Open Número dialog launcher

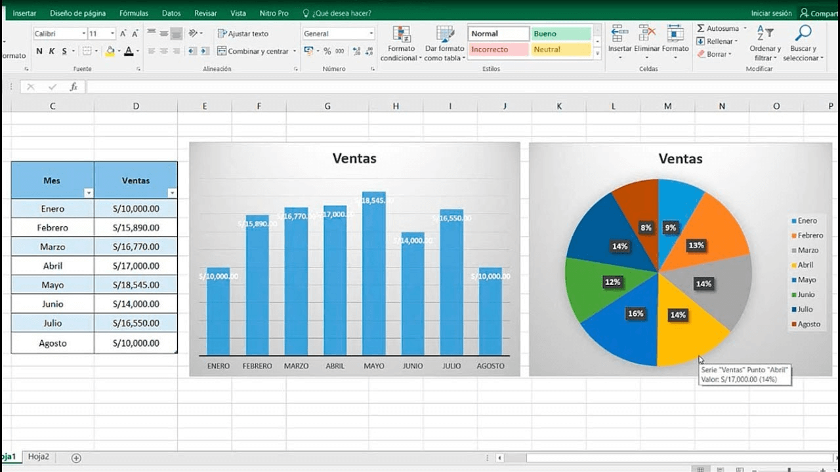click(374, 68)
